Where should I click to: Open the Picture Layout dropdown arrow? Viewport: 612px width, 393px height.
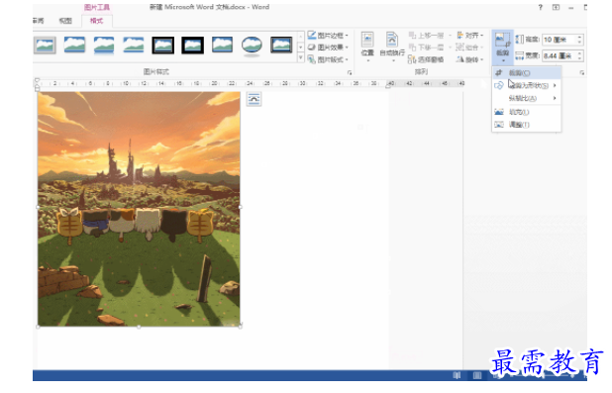pyautogui.click(x=347, y=59)
